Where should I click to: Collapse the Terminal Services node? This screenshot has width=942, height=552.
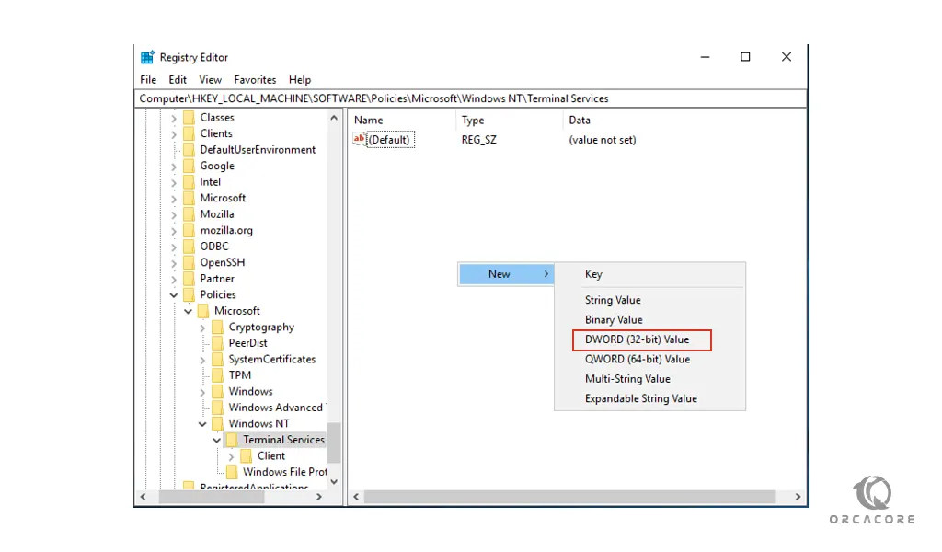click(x=217, y=441)
